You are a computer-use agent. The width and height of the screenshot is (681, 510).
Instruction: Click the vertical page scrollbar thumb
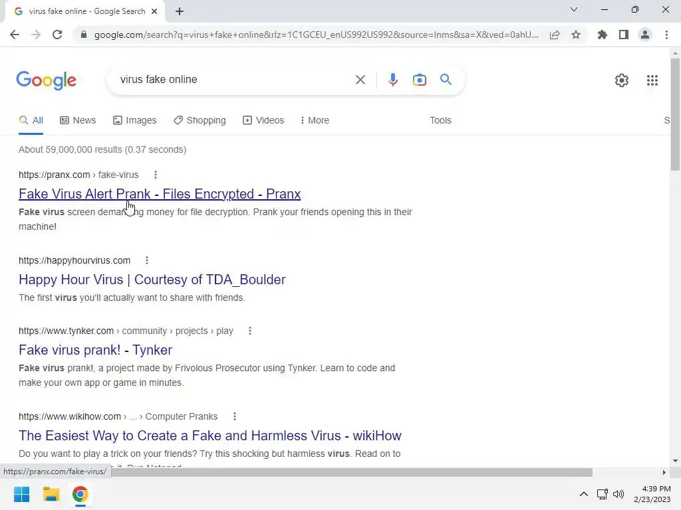point(675,114)
